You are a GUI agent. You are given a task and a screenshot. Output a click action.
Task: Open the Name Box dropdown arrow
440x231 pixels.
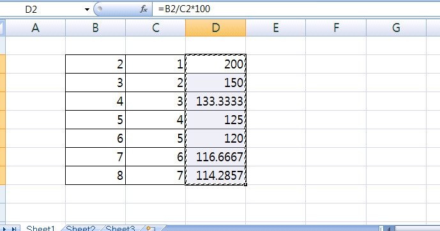coord(87,10)
